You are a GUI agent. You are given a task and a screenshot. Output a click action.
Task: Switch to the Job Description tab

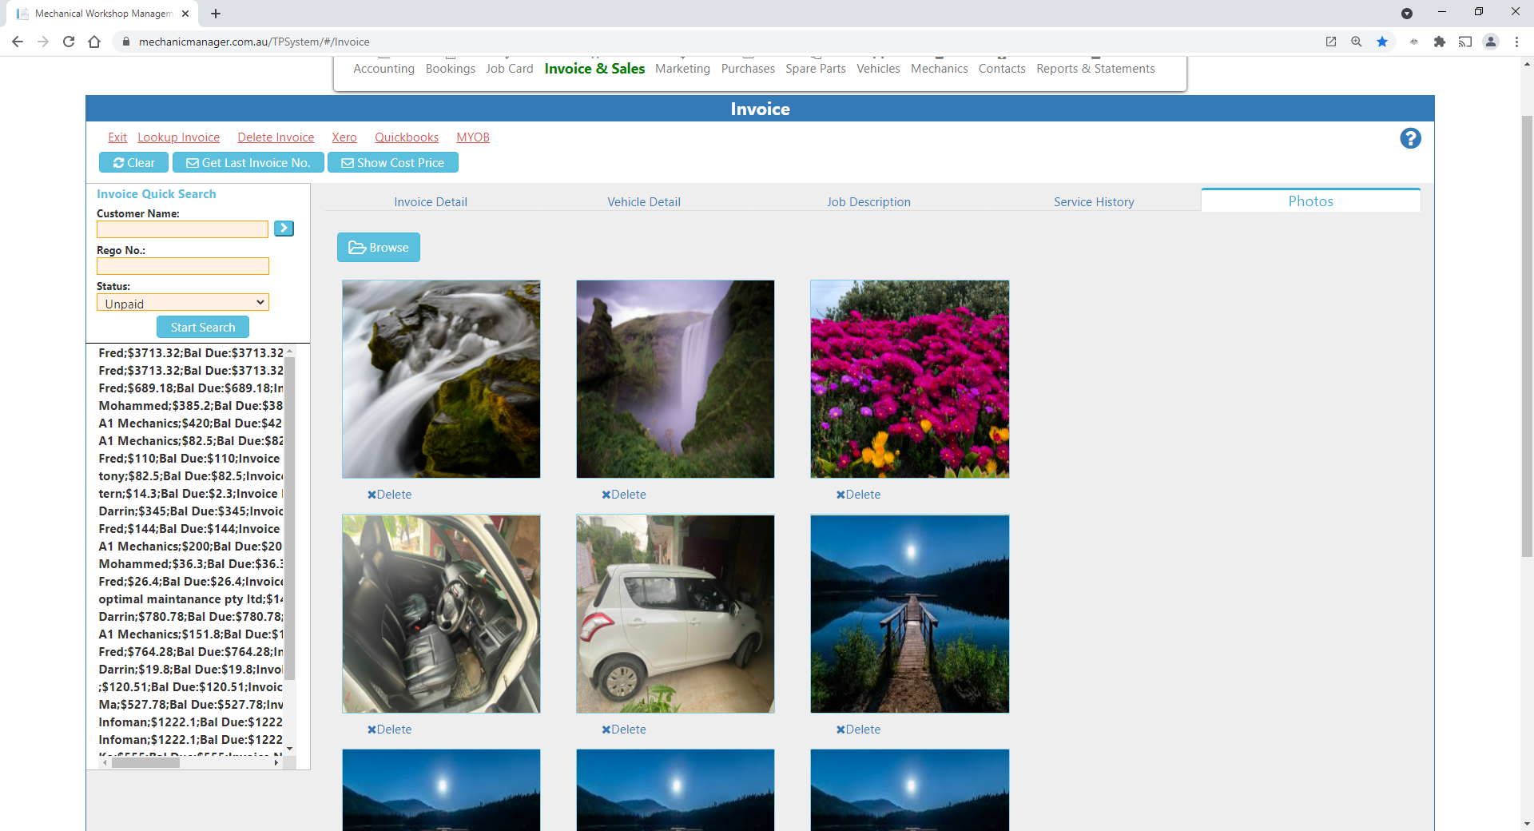tap(868, 202)
